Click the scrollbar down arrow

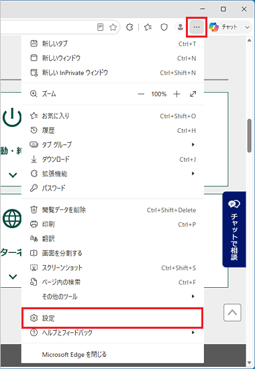click(250, 363)
